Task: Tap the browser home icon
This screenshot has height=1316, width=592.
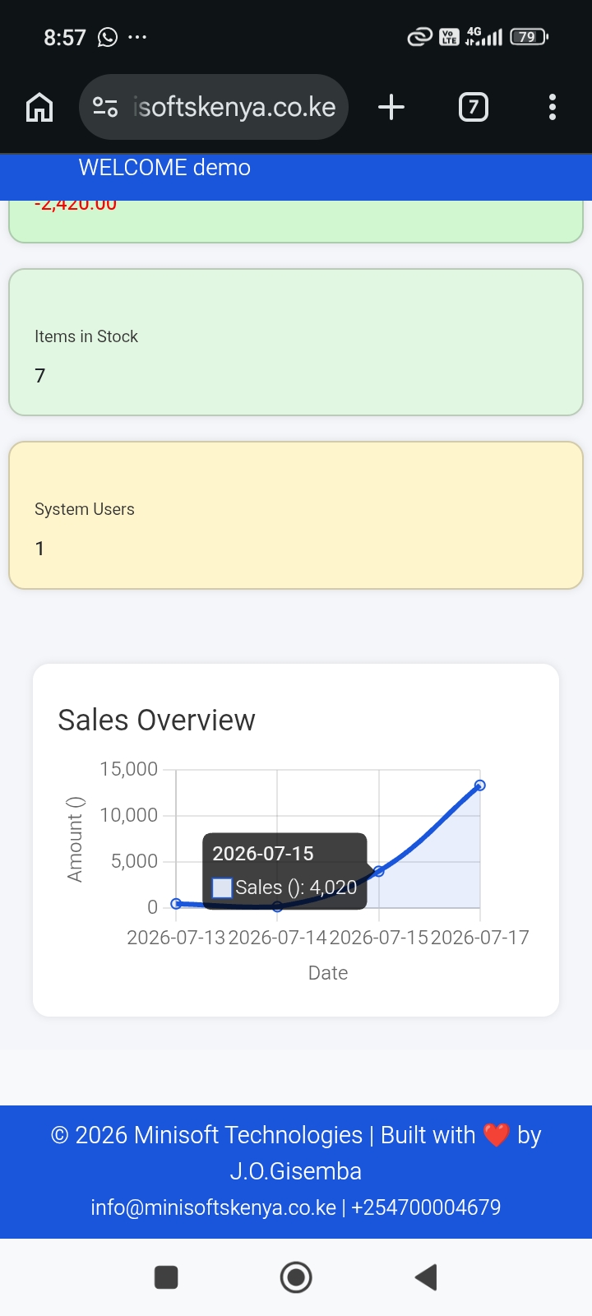Action: (x=39, y=108)
